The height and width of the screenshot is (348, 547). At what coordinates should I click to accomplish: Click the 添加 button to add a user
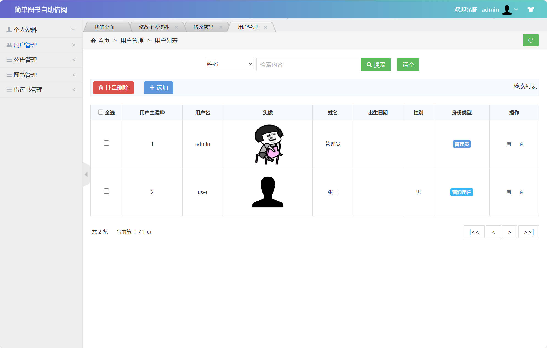[158, 88]
